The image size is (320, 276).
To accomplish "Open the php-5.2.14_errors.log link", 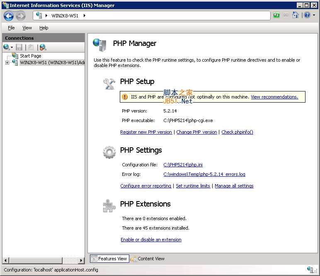I will (x=204, y=174).
